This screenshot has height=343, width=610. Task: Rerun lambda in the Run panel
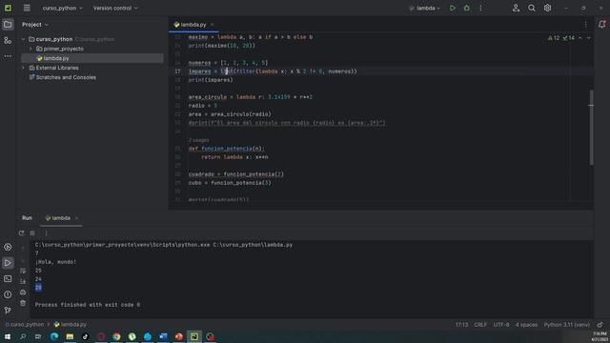coord(21,232)
